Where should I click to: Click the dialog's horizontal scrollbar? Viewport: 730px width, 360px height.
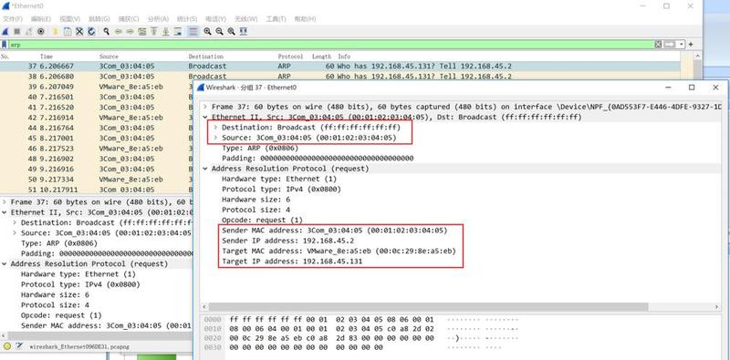[x=428, y=307]
